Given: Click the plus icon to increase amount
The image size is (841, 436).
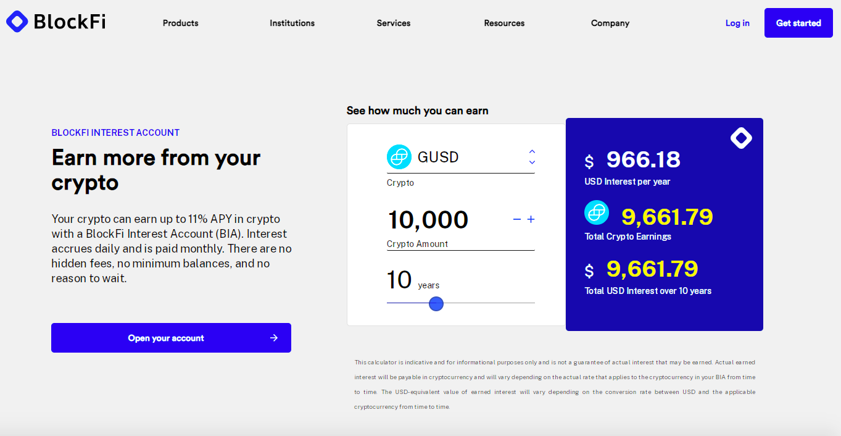Looking at the screenshot, I should (x=531, y=219).
